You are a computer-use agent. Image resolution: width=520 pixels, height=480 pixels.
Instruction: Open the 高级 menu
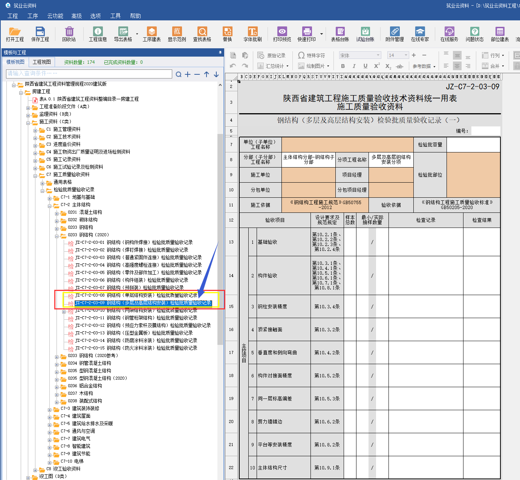point(76,16)
